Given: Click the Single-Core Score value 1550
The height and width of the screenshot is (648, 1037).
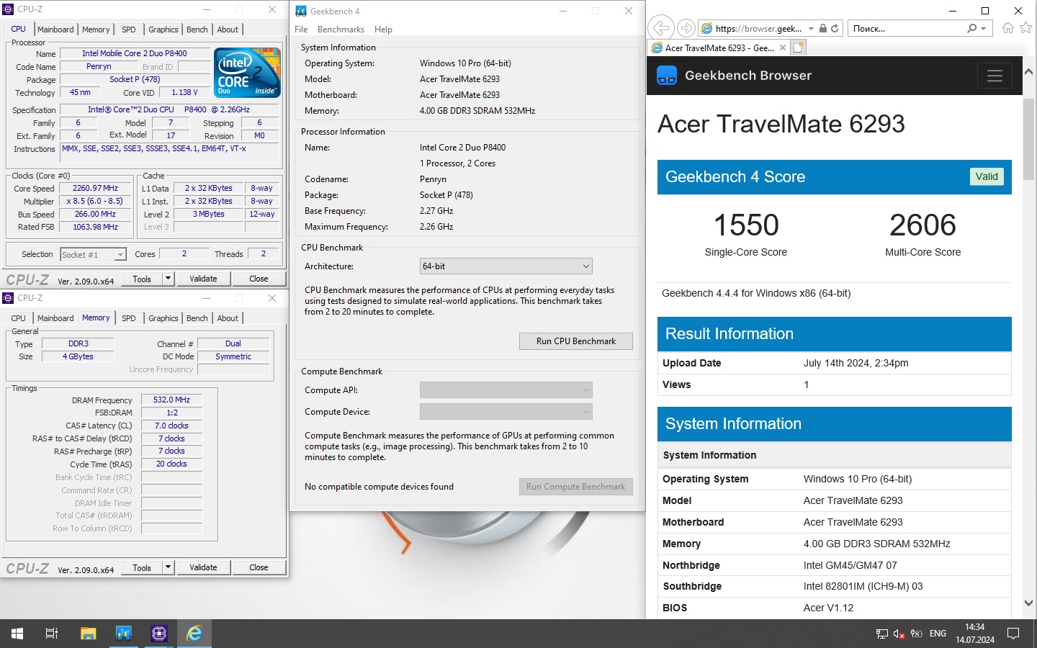Looking at the screenshot, I should [746, 225].
